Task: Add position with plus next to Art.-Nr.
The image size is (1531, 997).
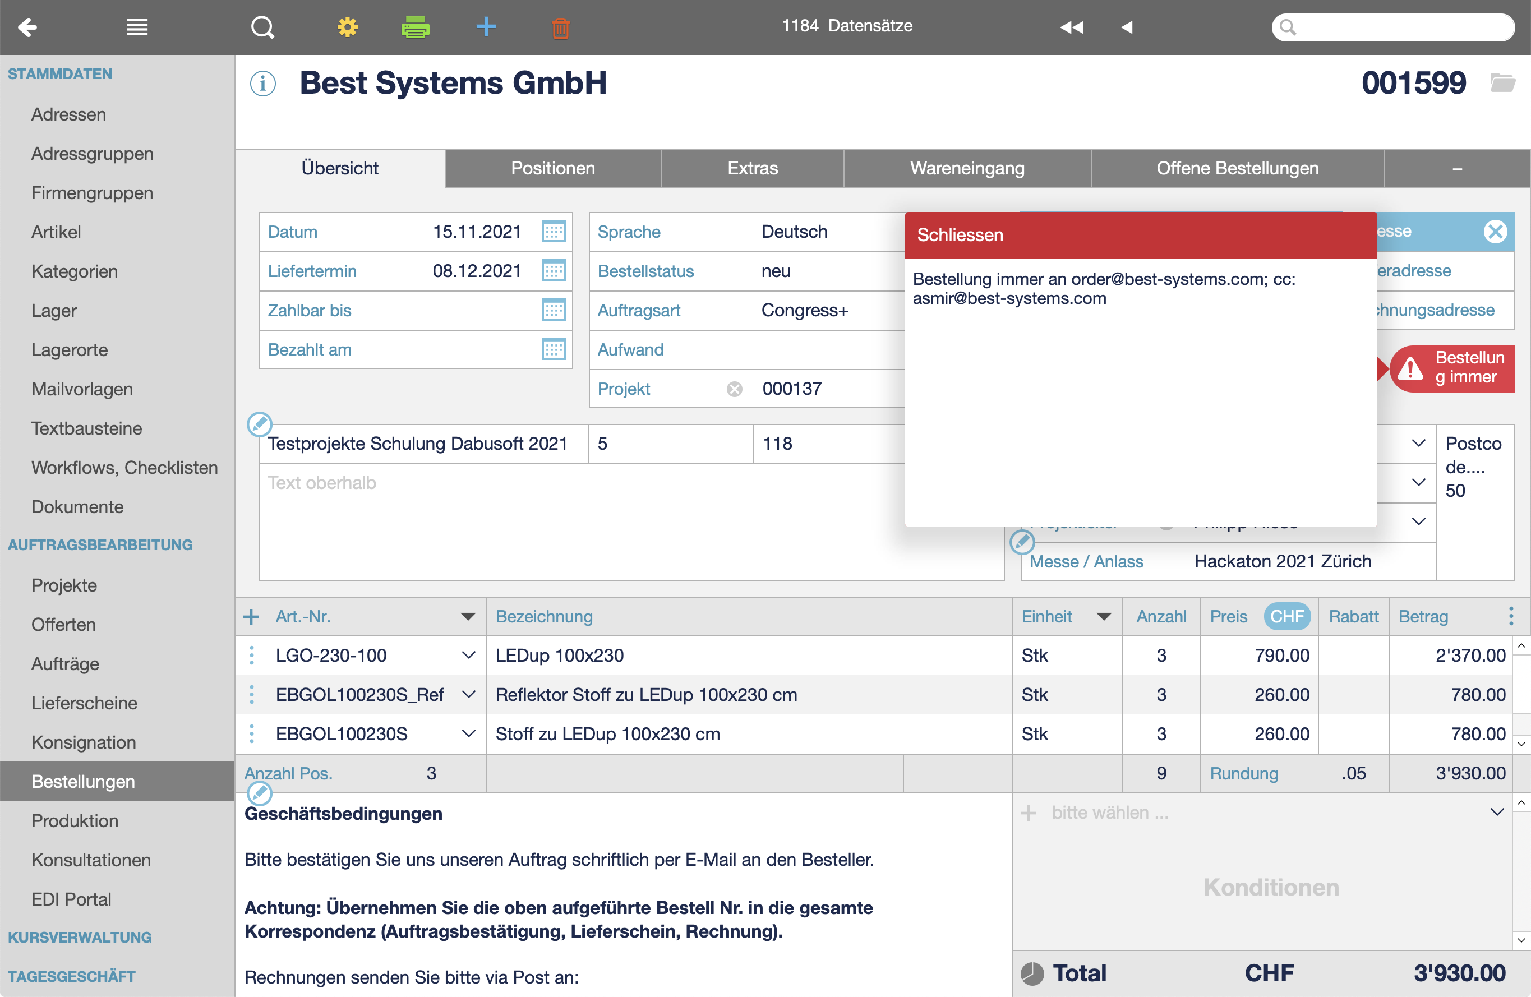Action: pos(251,617)
